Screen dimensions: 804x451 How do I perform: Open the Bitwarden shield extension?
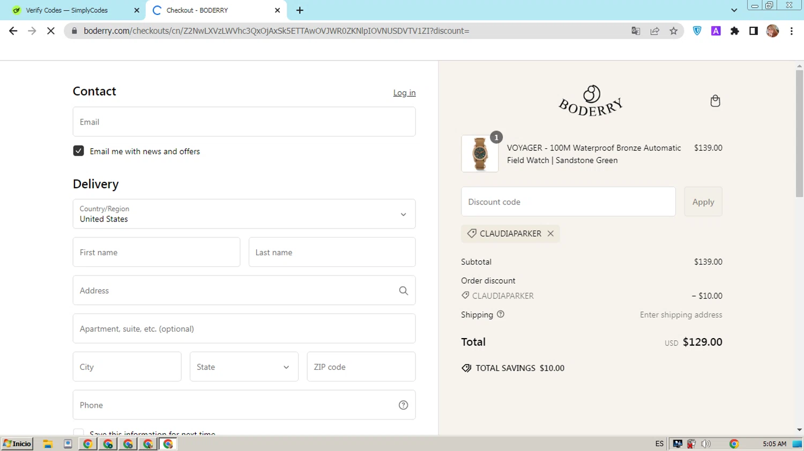pyautogui.click(x=697, y=31)
